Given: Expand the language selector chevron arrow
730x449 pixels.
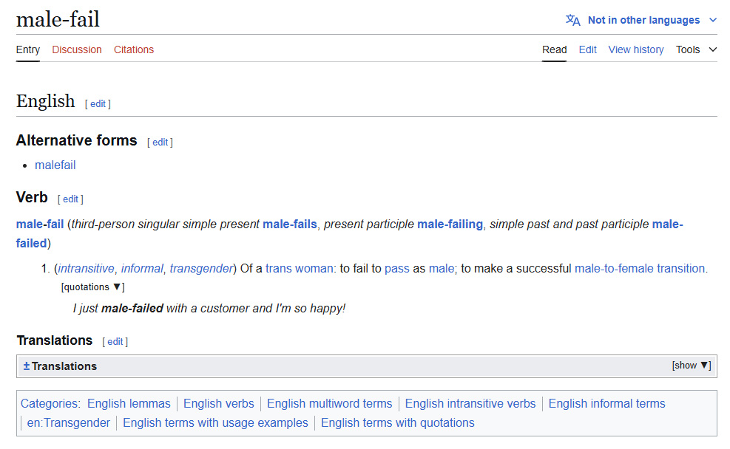Looking at the screenshot, I should pyautogui.click(x=712, y=20).
